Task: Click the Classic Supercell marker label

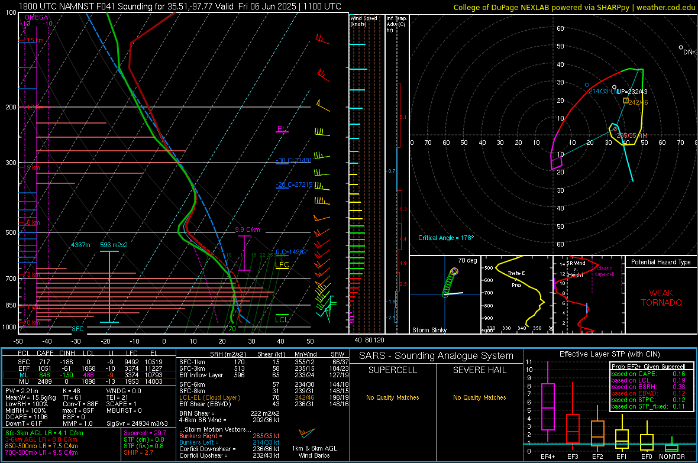Action: [605, 271]
